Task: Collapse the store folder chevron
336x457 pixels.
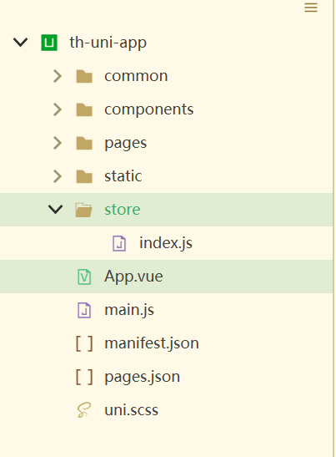Action: tap(56, 210)
